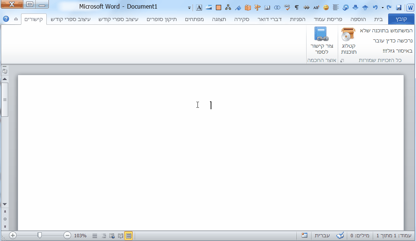
Task: Click the 103% zoom level text
Action: pyautogui.click(x=80, y=235)
